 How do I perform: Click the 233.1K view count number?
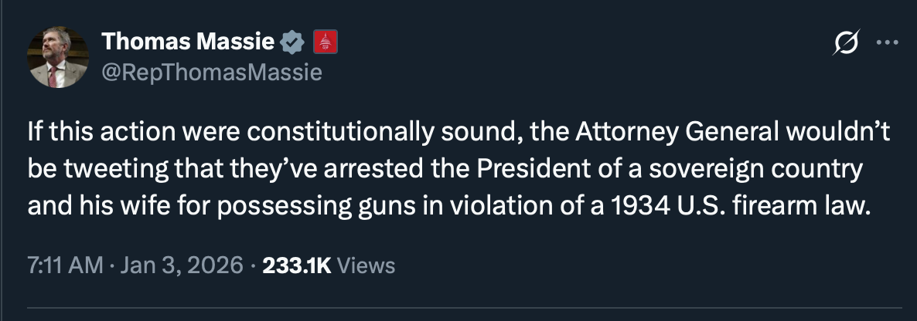(x=296, y=265)
